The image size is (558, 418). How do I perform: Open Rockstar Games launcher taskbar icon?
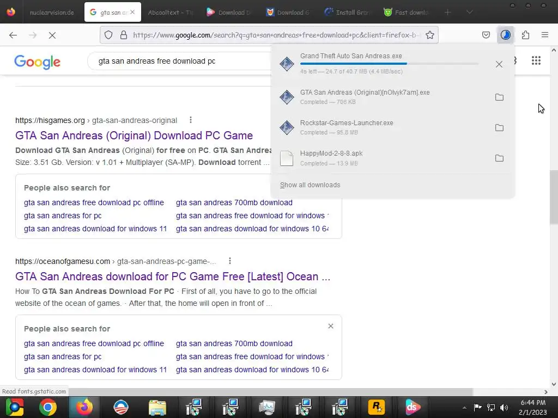pos(377,407)
